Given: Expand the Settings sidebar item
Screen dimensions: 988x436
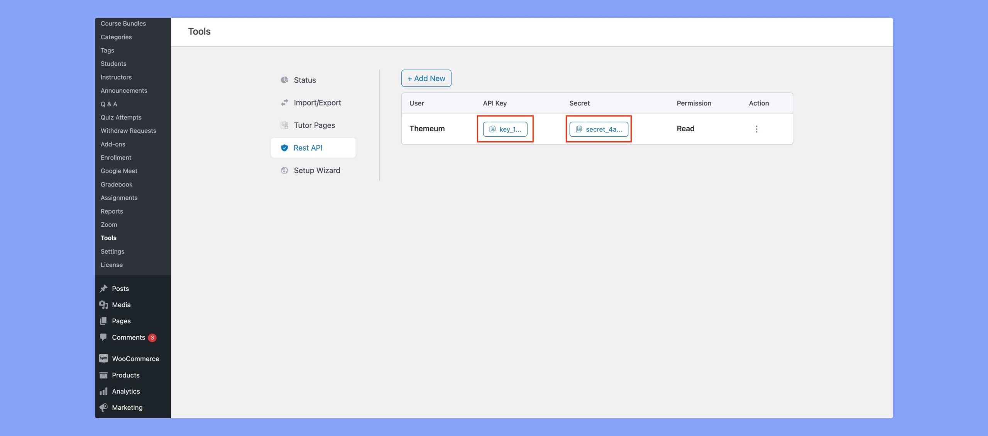Looking at the screenshot, I should tap(112, 251).
